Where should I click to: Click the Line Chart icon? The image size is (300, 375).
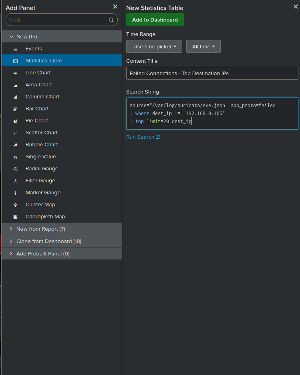click(x=15, y=73)
